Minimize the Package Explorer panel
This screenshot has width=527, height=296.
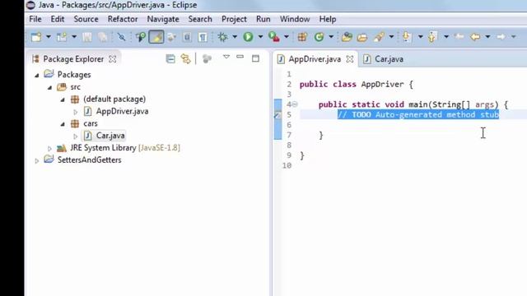(x=240, y=57)
